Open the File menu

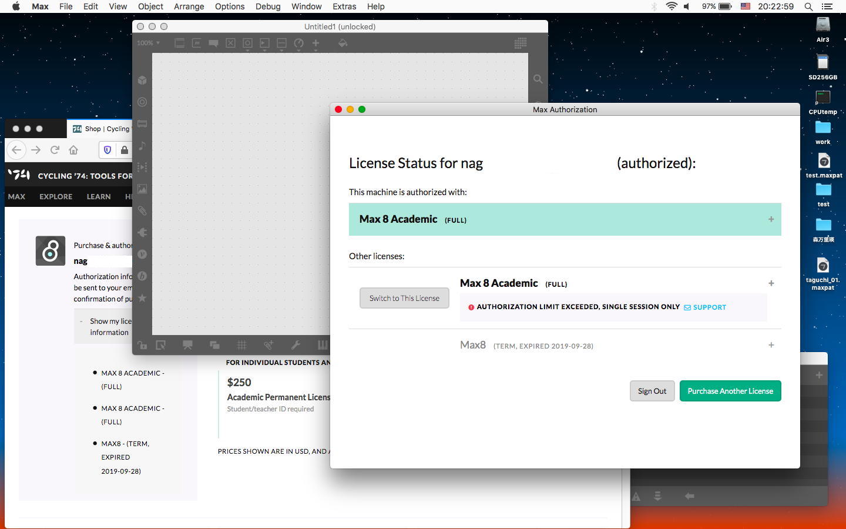pos(66,6)
